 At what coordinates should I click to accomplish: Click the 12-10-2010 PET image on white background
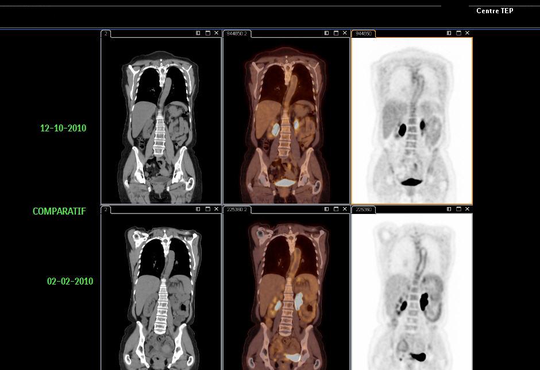coord(411,120)
